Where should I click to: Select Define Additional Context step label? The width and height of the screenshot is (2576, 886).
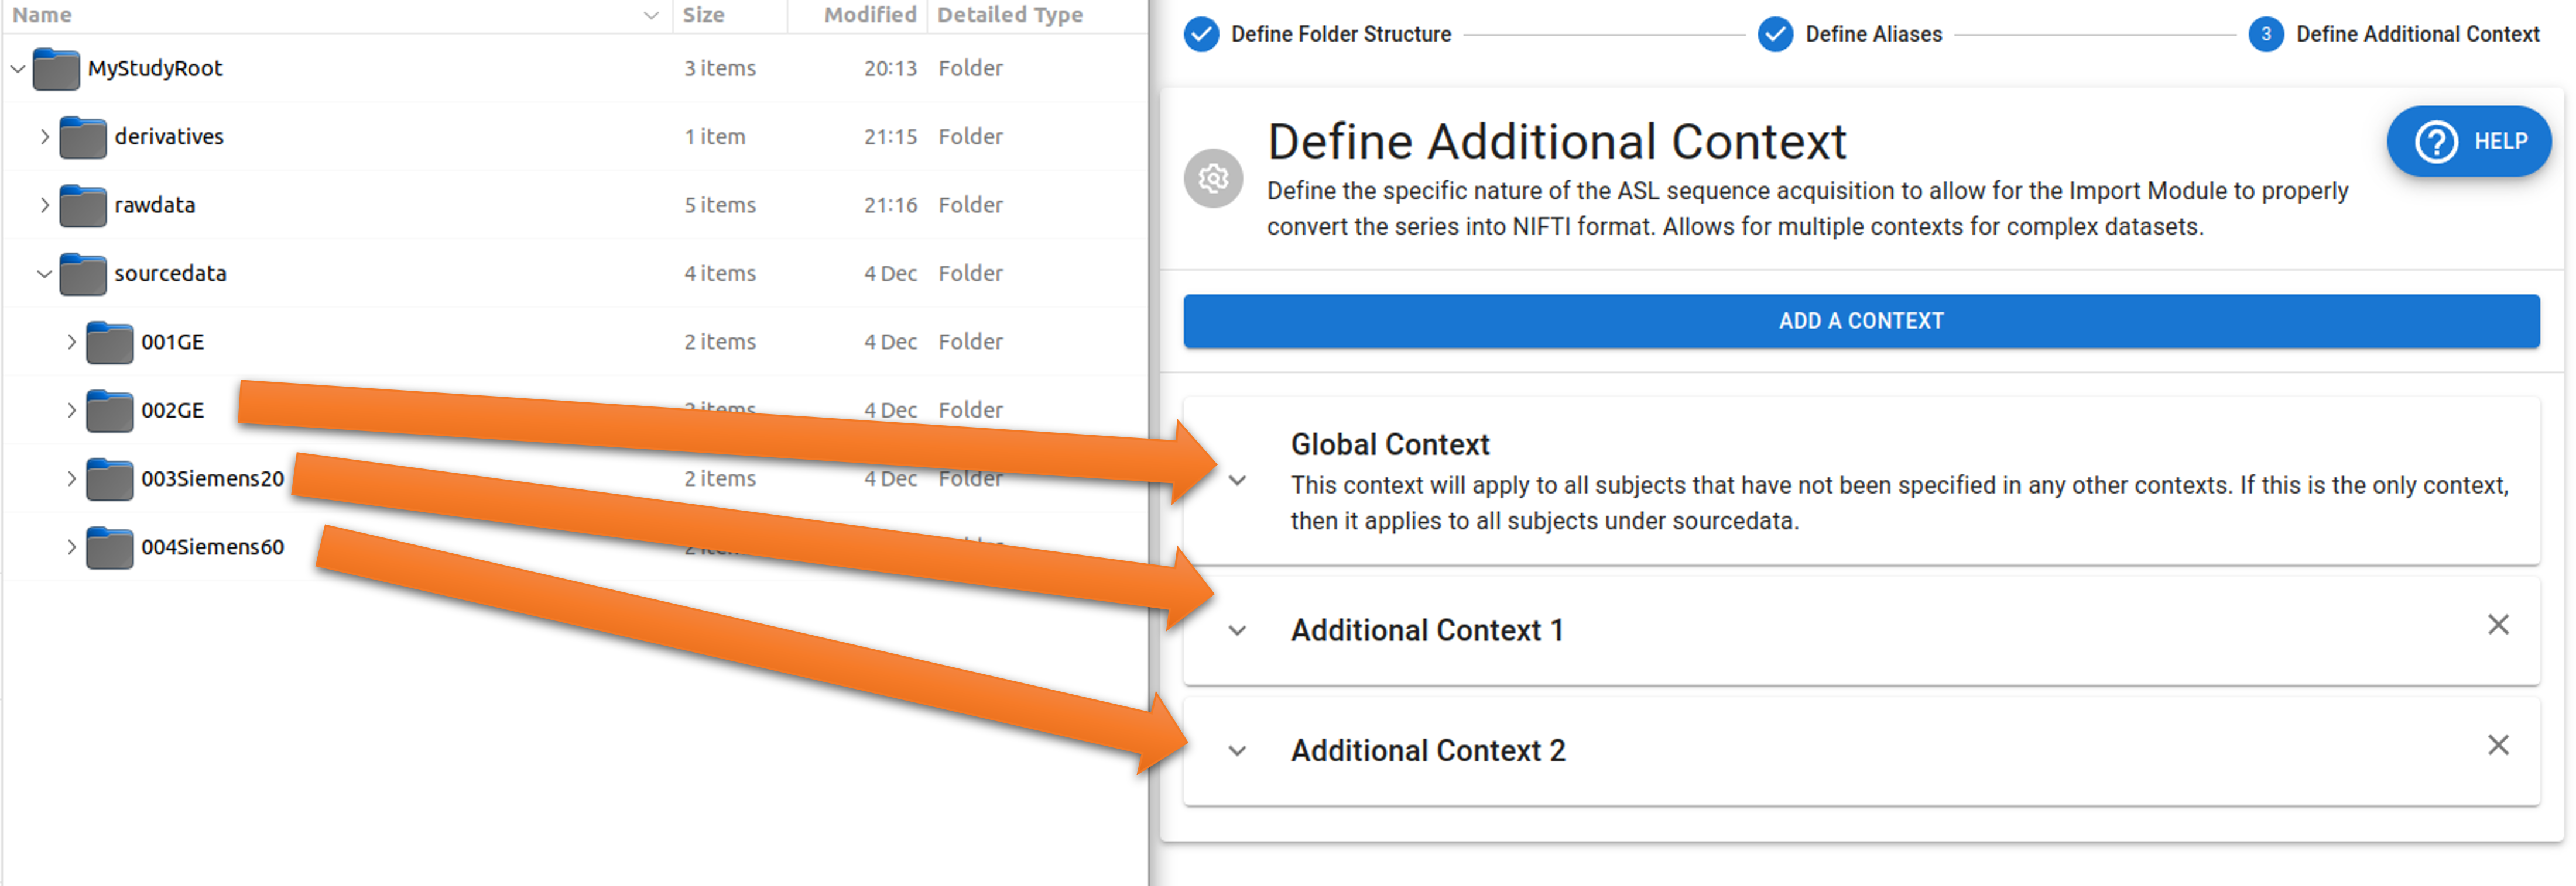point(2417,34)
